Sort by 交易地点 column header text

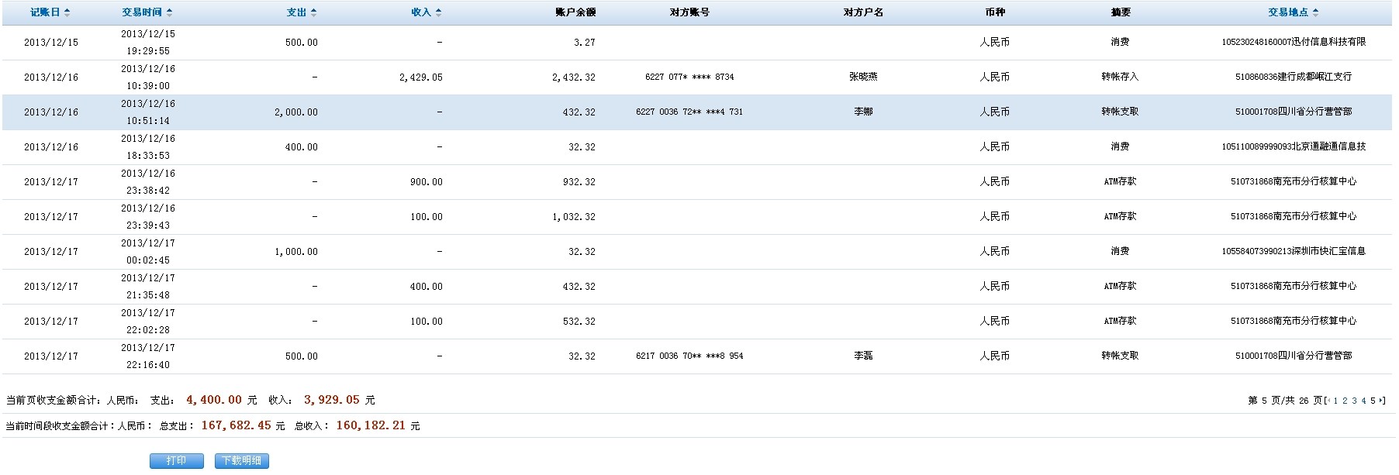coord(1288,12)
